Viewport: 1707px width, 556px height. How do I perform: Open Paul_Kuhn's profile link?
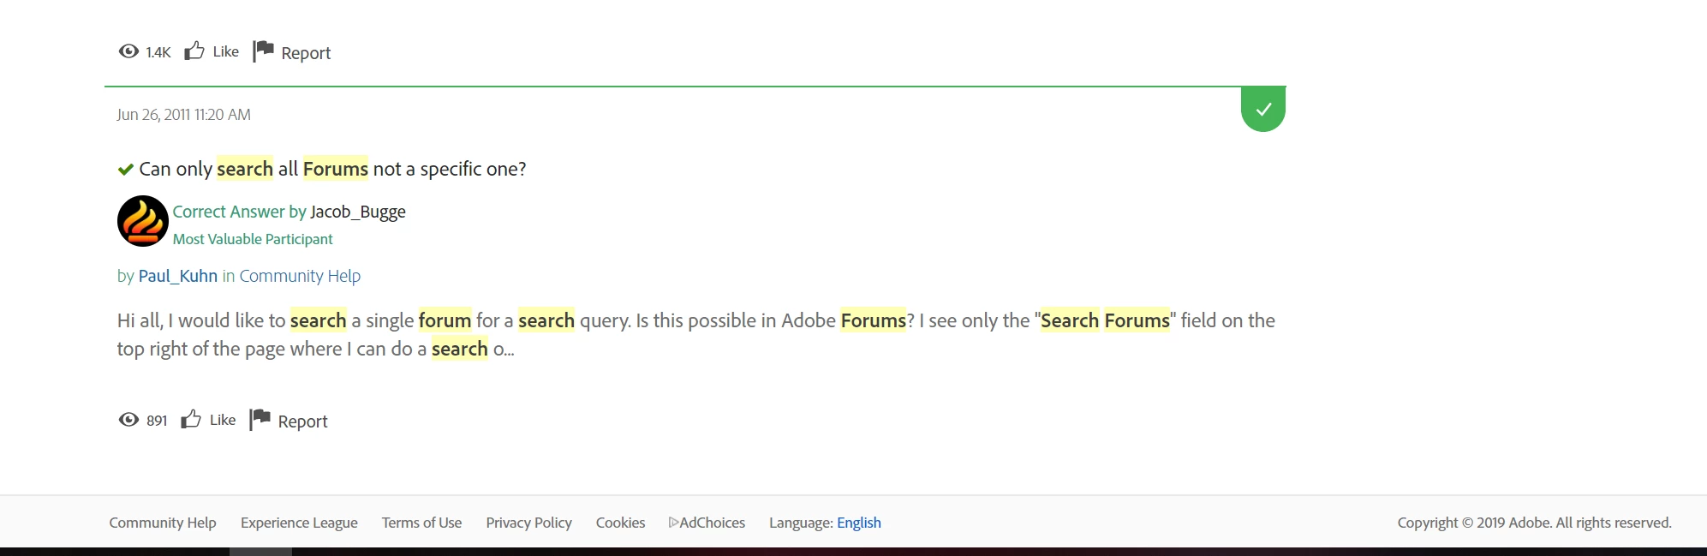click(x=177, y=276)
